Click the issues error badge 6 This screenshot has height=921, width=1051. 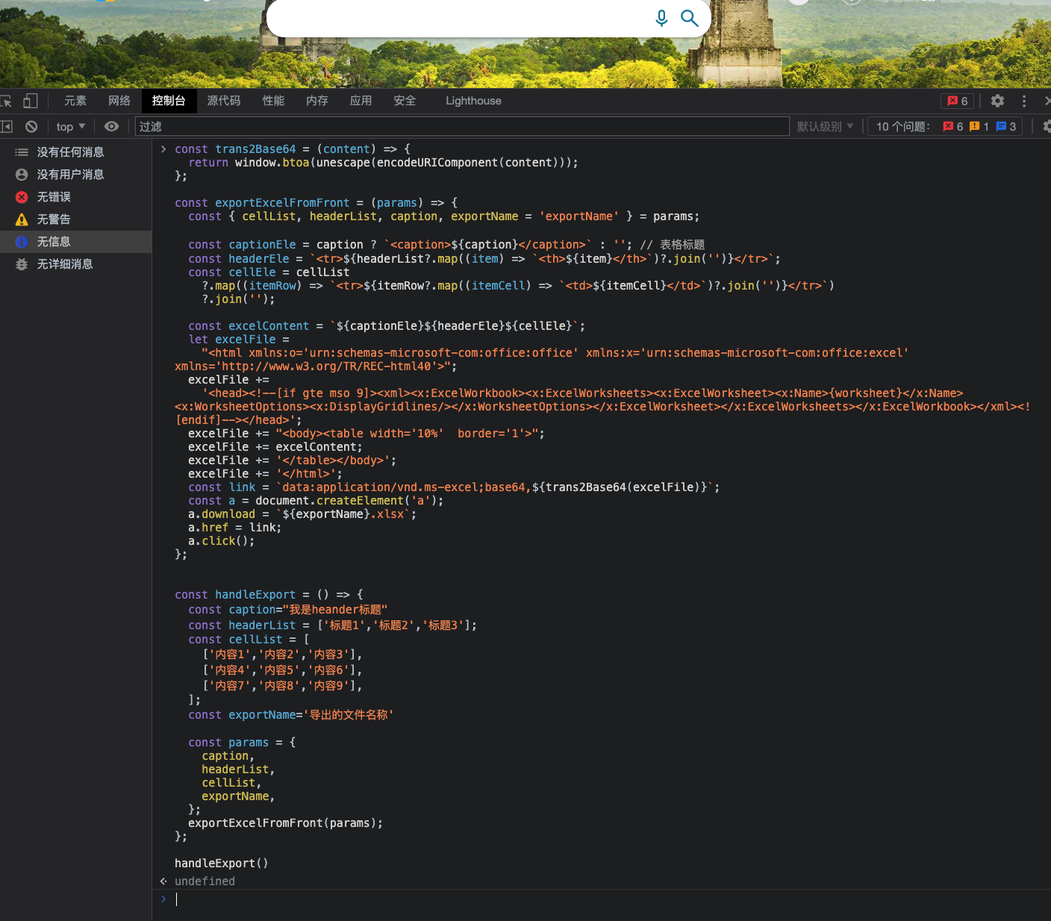coord(953,127)
